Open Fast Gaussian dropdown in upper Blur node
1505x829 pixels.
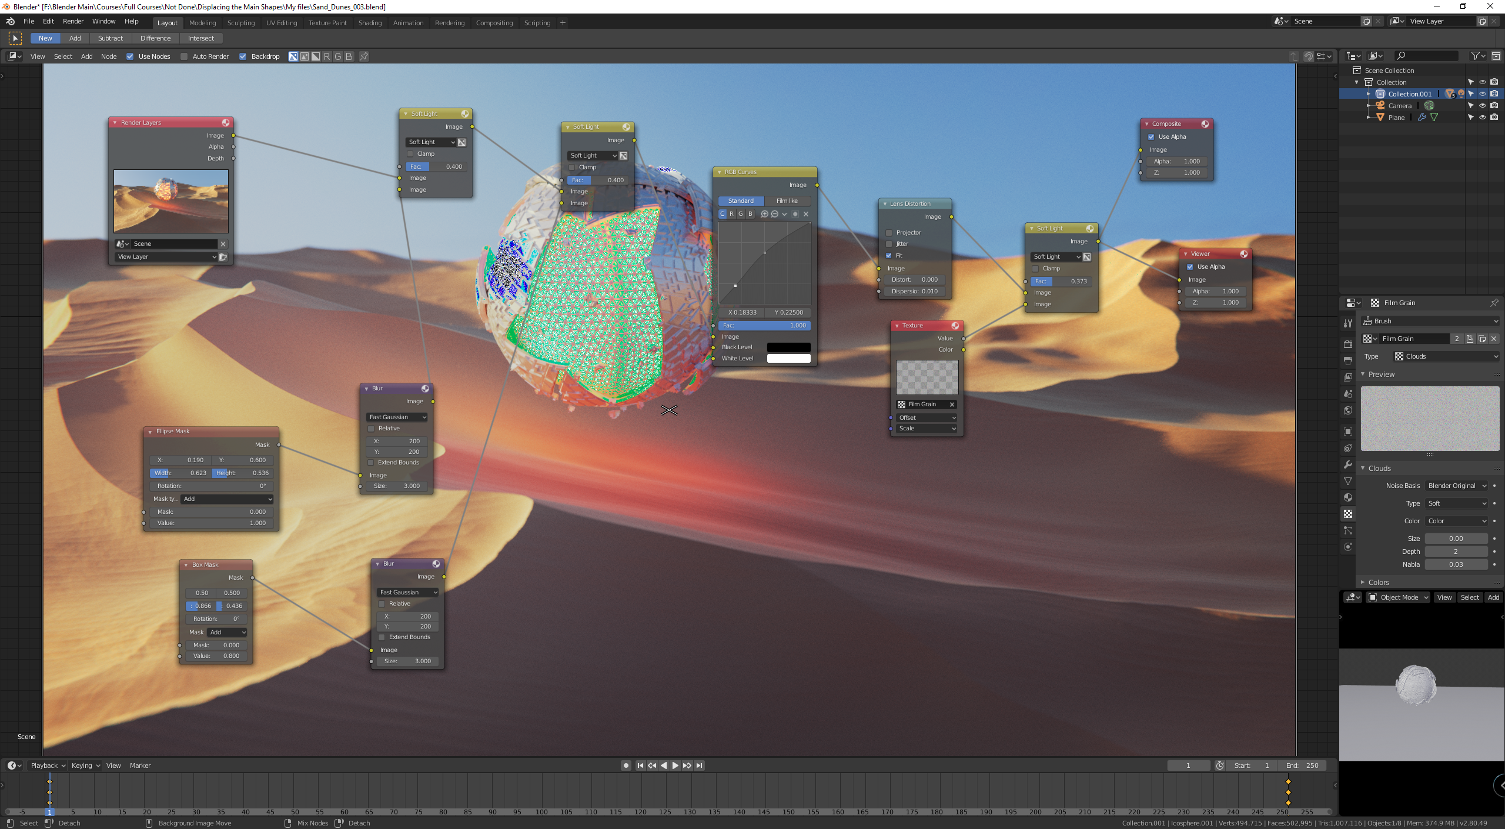pyautogui.click(x=397, y=417)
